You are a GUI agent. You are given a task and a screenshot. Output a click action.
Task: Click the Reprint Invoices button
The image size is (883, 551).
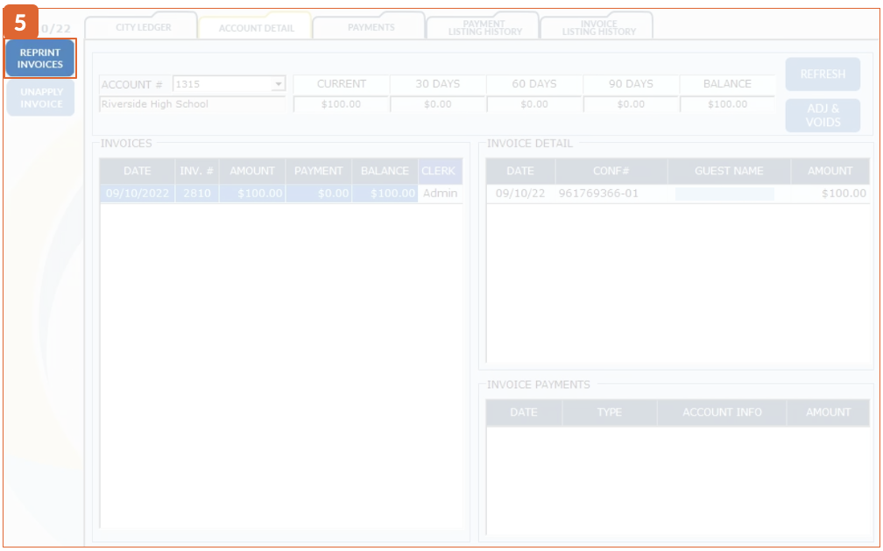click(x=40, y=59)
